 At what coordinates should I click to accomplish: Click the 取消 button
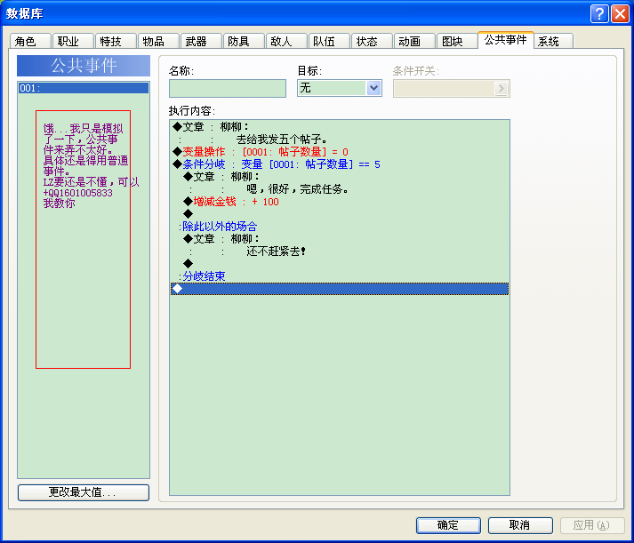pos(520,525)
